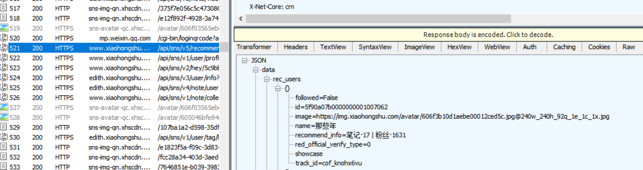The height and width of the screenshot is (170, 643).
Task: Click the JSON icon of session 530
Action: pos(4,137)
